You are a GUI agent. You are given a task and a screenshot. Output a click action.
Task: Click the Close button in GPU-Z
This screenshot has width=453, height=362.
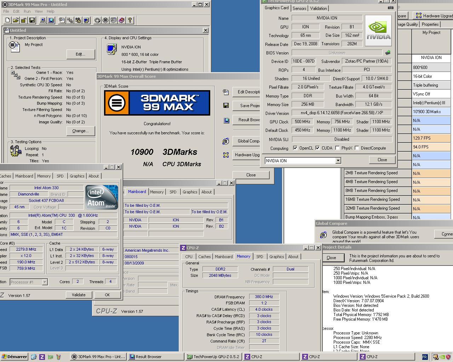(x=382, y=160)
